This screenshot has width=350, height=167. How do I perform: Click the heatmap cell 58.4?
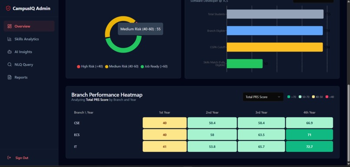click(261, 123)
